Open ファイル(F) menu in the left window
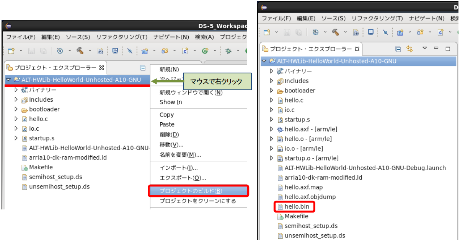The image size is (460, 240). point(21,37)
